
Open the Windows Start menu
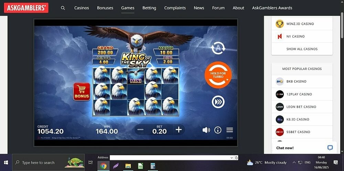(x=6, y=162)
